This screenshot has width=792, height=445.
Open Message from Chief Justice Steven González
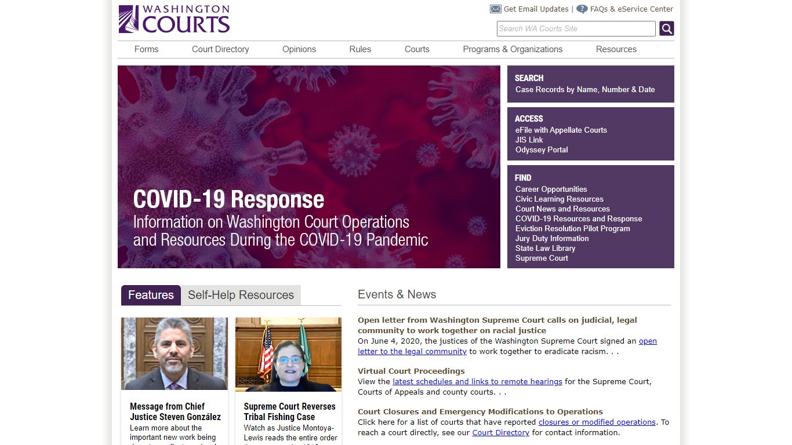pos(175,411)
